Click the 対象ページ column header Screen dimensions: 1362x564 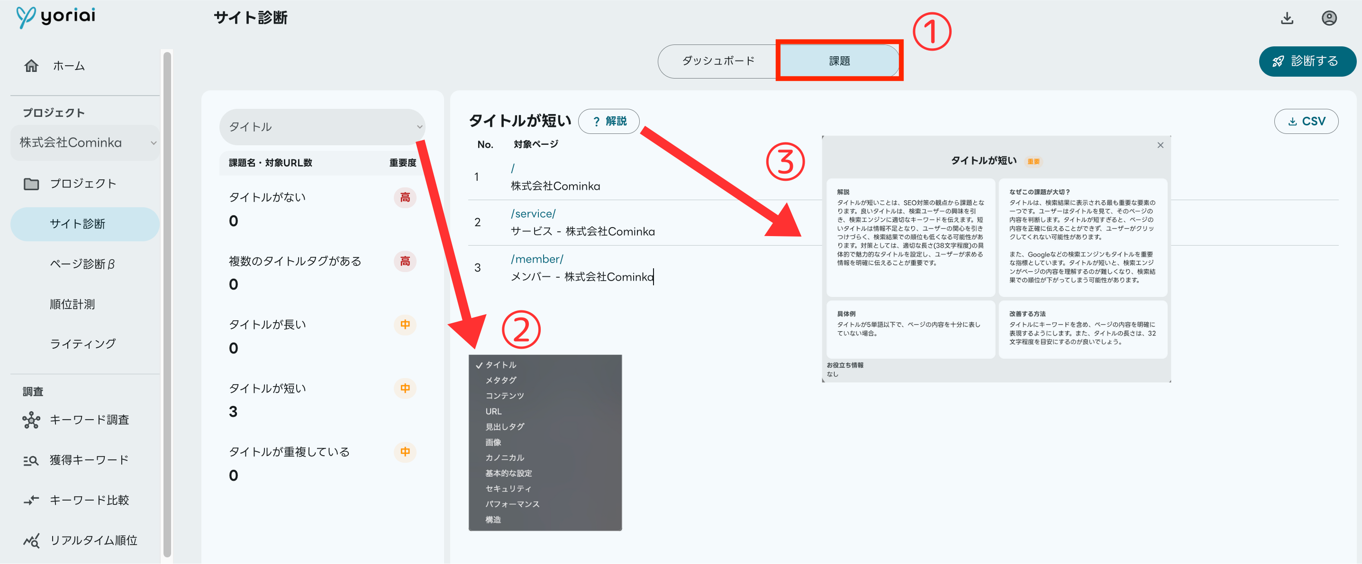click(536, 144)
